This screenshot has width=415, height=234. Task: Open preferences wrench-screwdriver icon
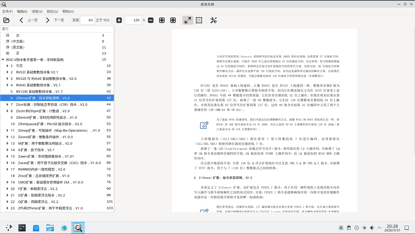coord(214,20)
